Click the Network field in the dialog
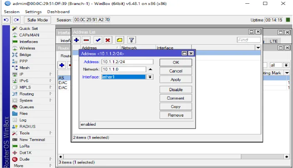This screenshot has width=293, height=168. click(x=124, y=69)
